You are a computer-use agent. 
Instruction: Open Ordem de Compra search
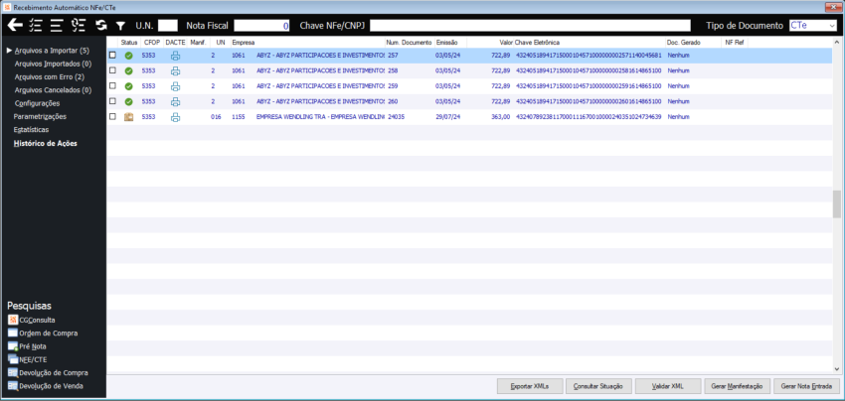43,334
